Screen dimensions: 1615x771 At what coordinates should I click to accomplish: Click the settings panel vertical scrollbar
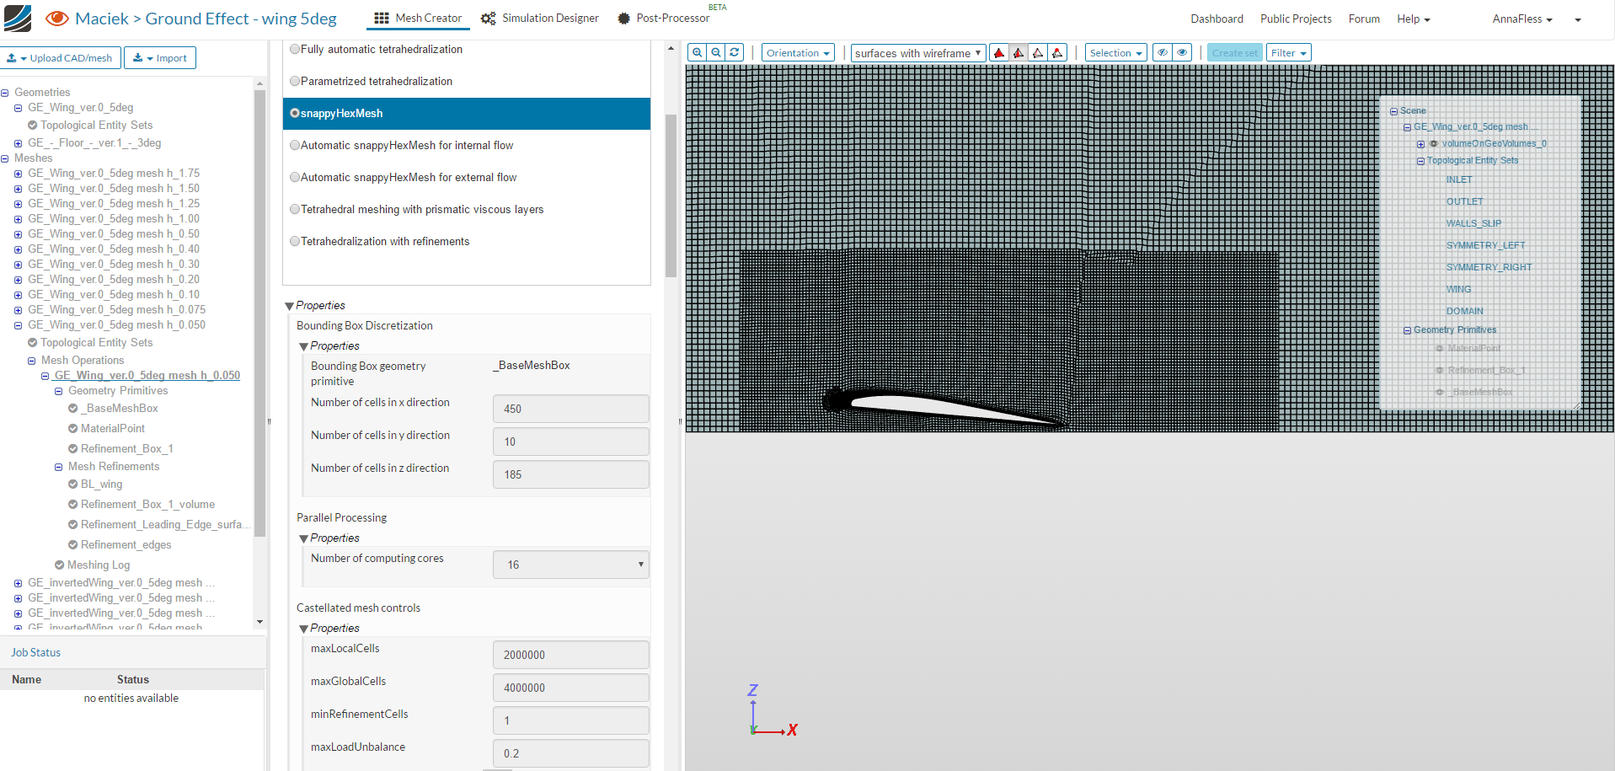point(671,195)
